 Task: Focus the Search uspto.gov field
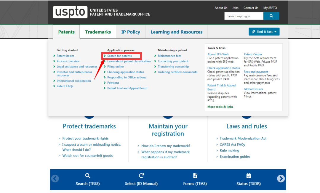(x=244, y=16)
